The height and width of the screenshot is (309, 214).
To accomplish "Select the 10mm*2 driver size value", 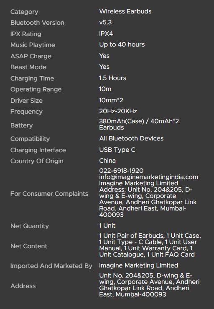I will pyautogui.click(x=111, y=100).
